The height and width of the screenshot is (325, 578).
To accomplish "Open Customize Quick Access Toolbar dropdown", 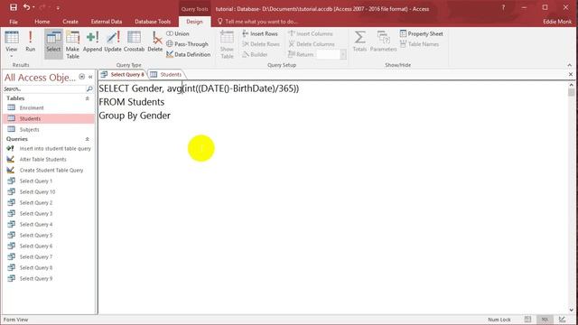I will [58, 8].
